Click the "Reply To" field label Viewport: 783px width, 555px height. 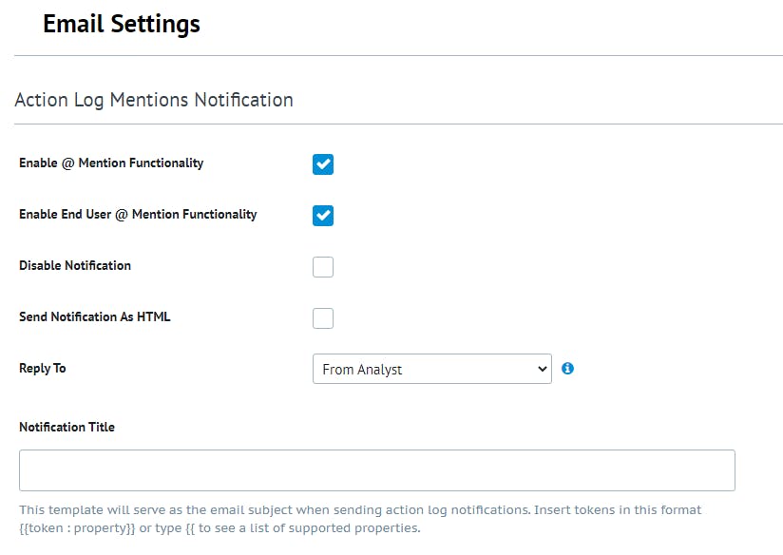point(43,369)
